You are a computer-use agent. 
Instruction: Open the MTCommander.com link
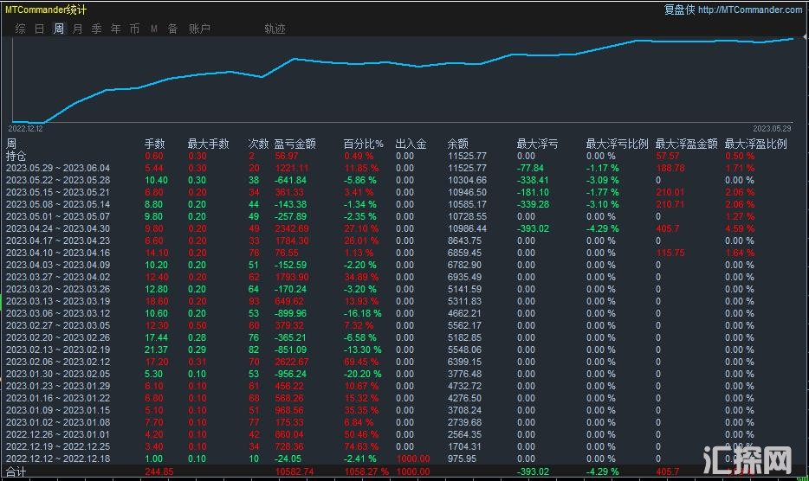point(749,10)
